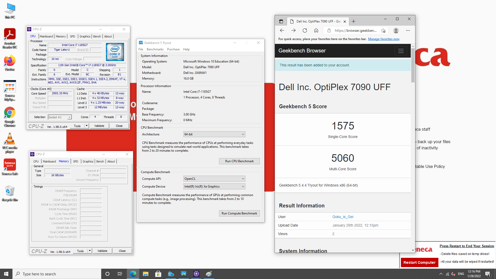This screenshot has width=496, height=279.
Task: Open the Recycle Bin
Action: click(x=10, y=193)
